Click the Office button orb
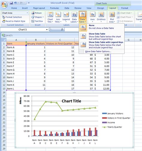This screenshot has width=142, height=151. pyautogui.click(x=4, y=5)
